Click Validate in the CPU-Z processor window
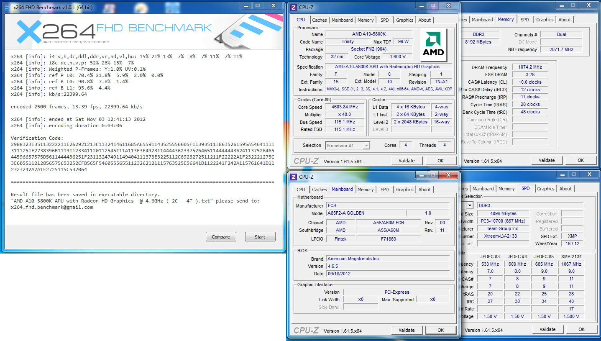601x341 pixels. (x=407, y=161)
